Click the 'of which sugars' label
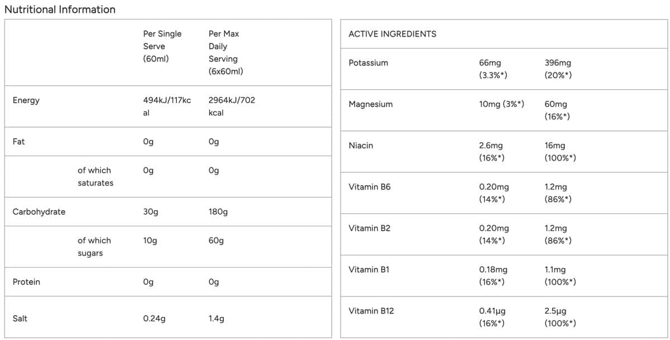 coord(94,246)
